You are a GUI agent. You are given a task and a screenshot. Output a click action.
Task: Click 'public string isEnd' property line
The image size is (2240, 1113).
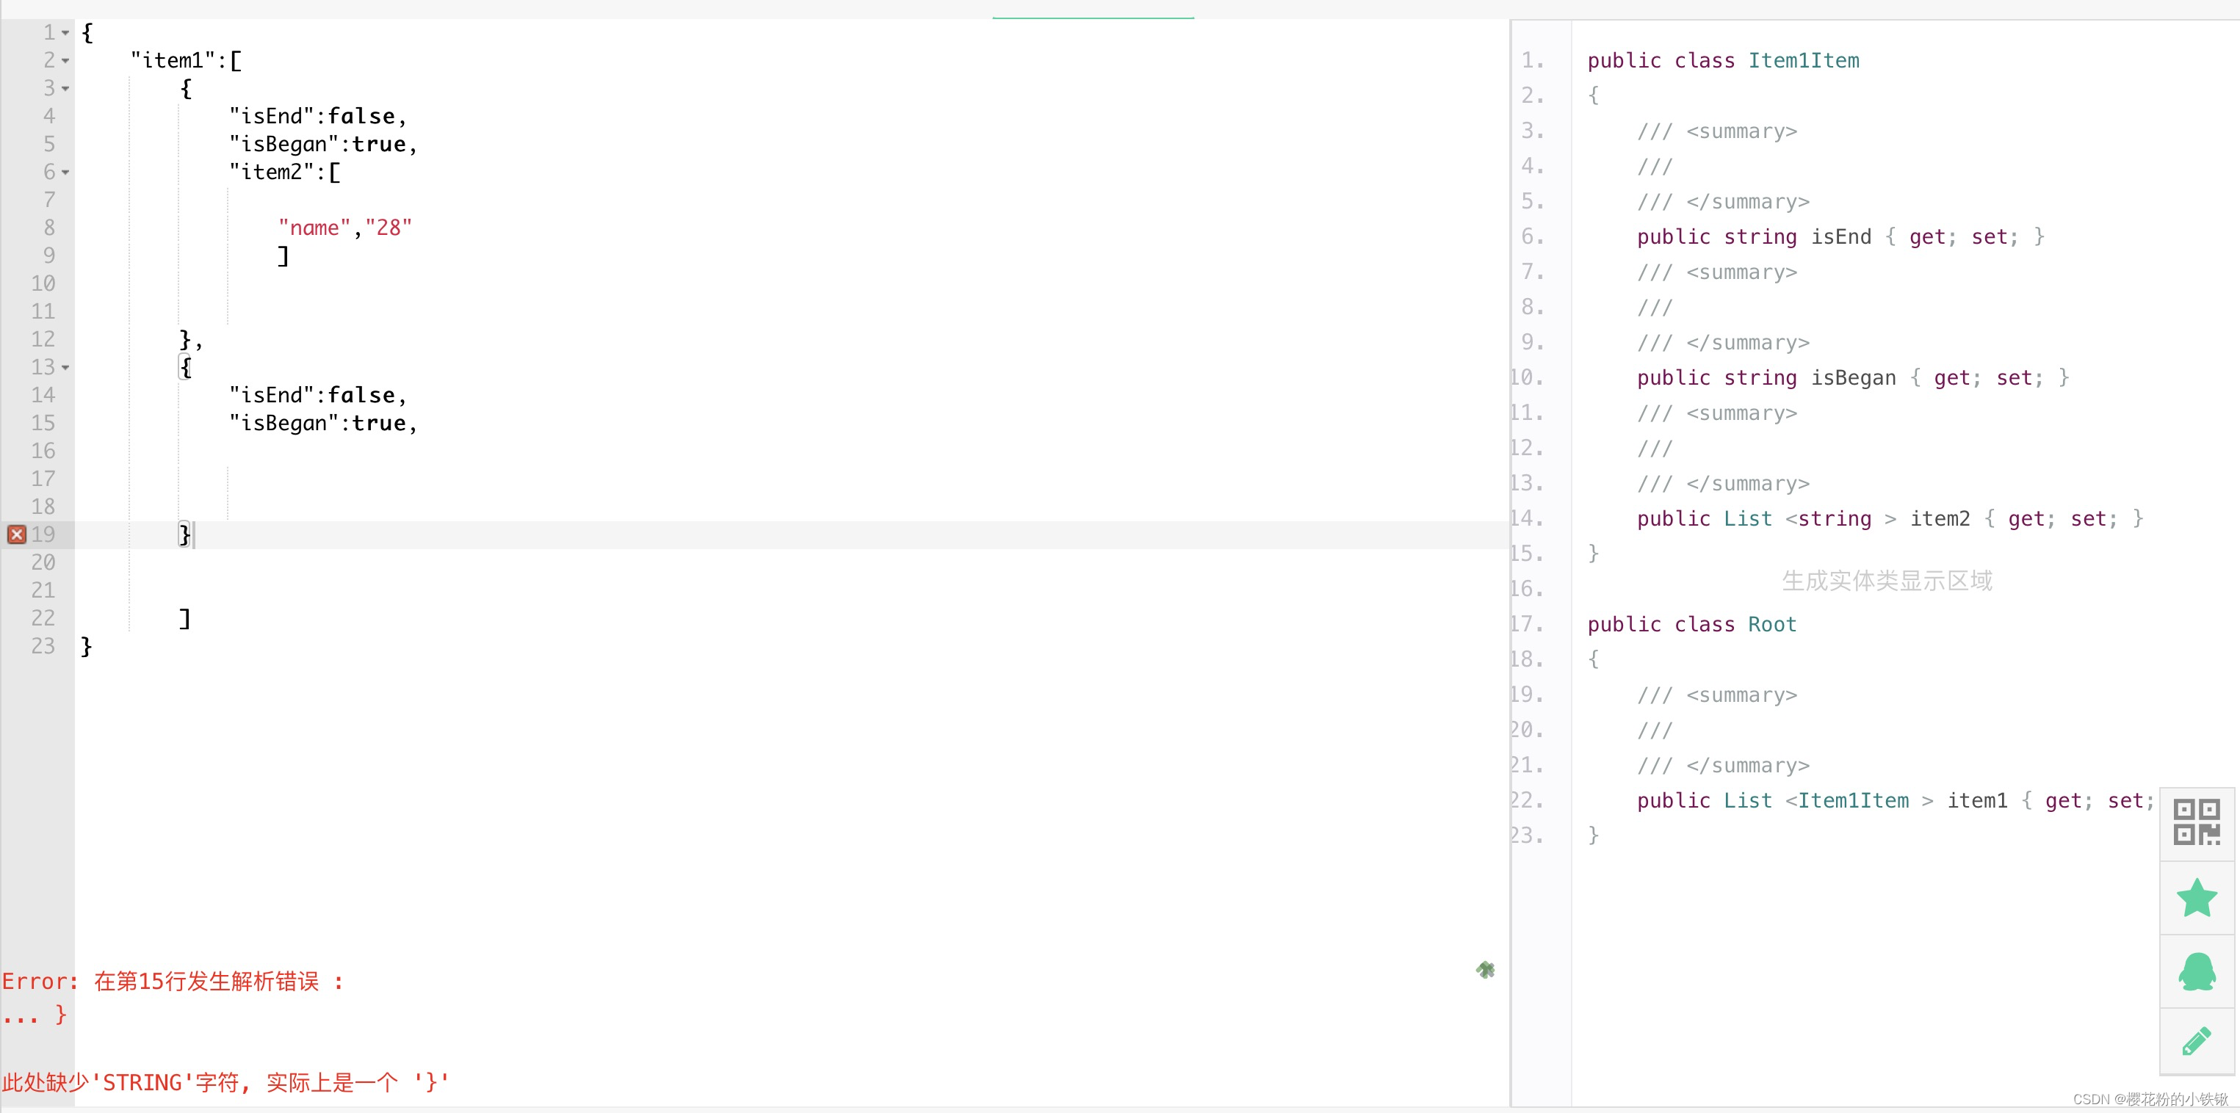1840,236
